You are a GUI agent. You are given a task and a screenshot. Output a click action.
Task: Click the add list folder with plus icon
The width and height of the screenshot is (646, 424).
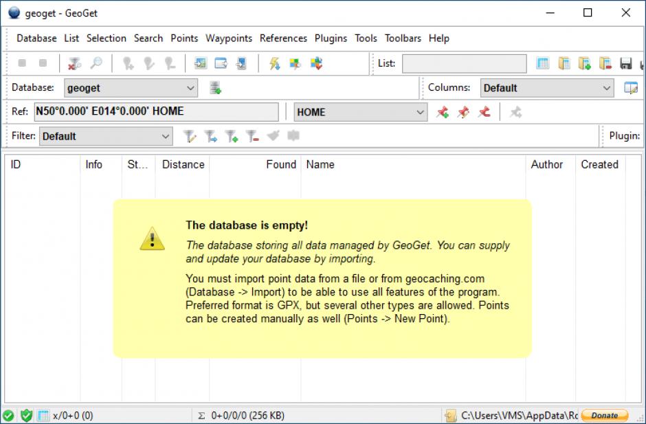click(585, 63)
